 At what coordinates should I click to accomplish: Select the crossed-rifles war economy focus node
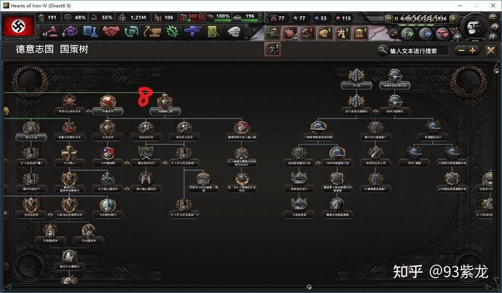click(x=146, y=156)
